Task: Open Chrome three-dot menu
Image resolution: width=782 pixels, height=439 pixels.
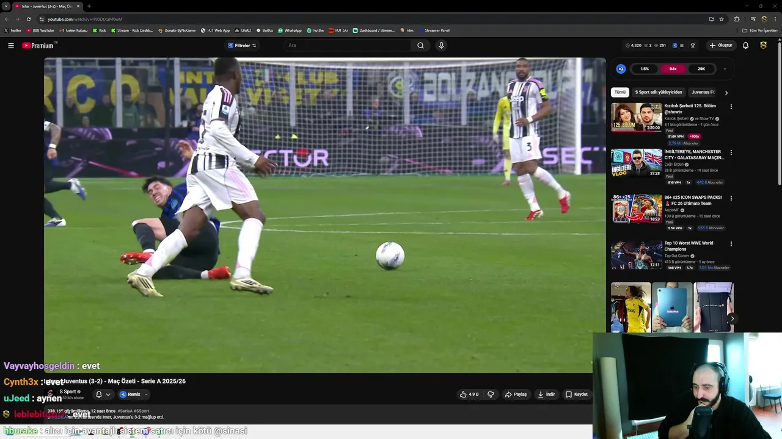Action: [x=775, y=19]
